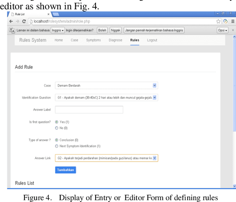
Task: Open Chrome menu hamburger icon
Action: tap(232, 21)
